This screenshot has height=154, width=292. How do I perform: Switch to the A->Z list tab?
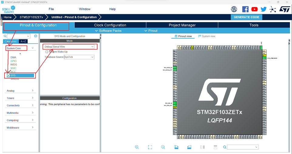23,42
